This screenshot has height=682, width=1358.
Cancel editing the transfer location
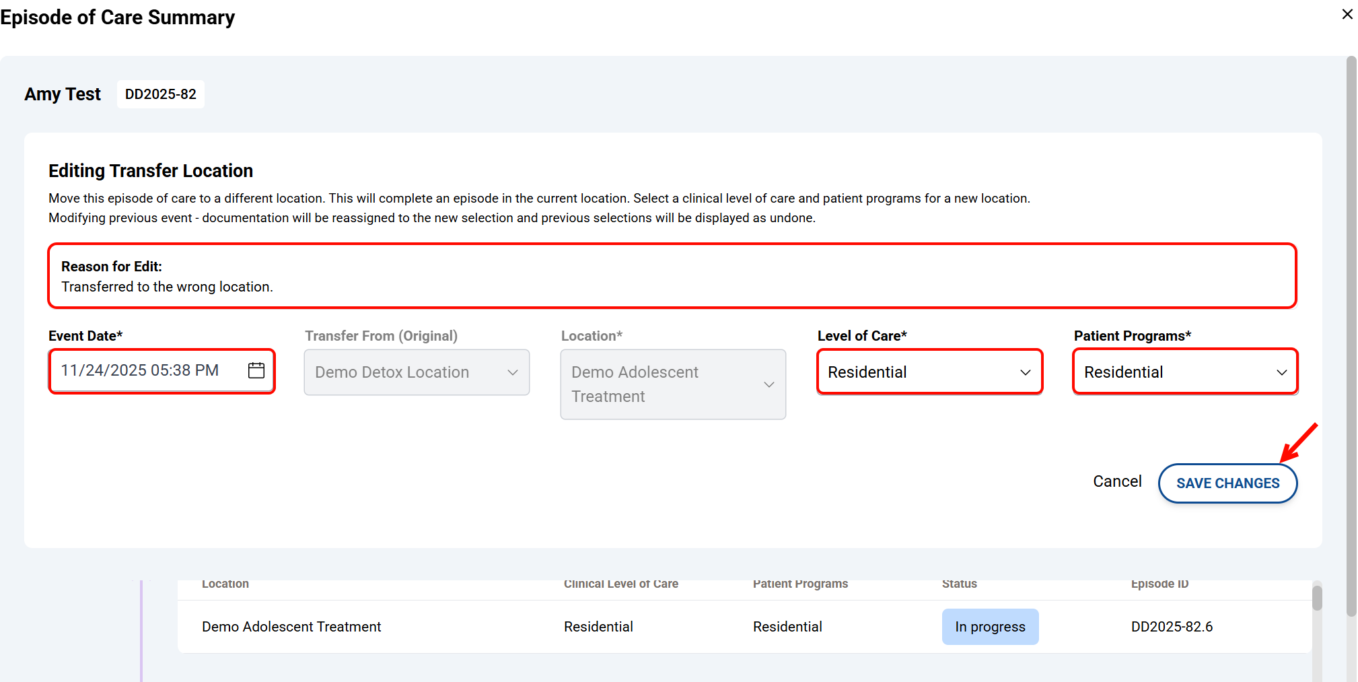[1116, 481]
